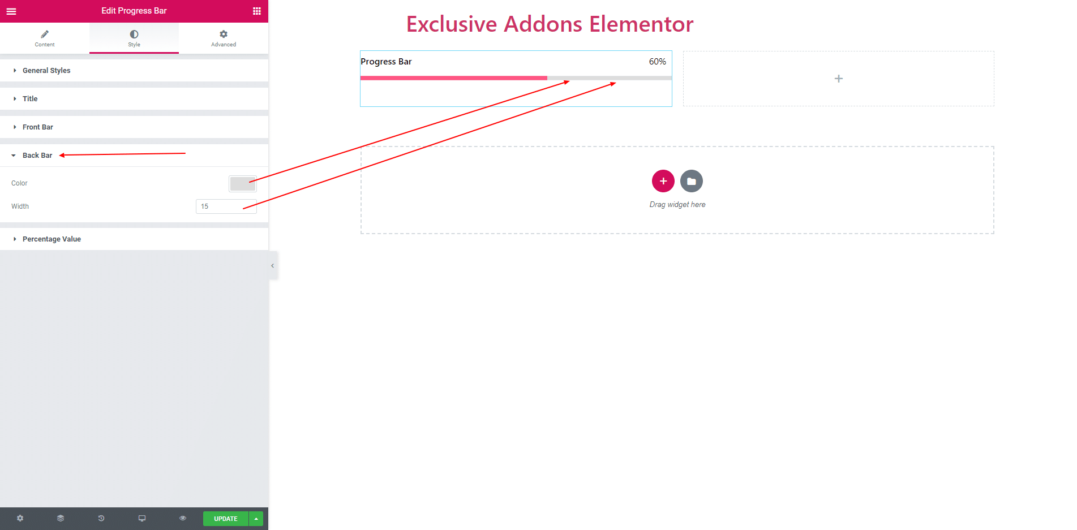The width and height of the screenshot is (1077, 530).
Task: Expand the Front Bar section
Action: (x=134, y=127)
